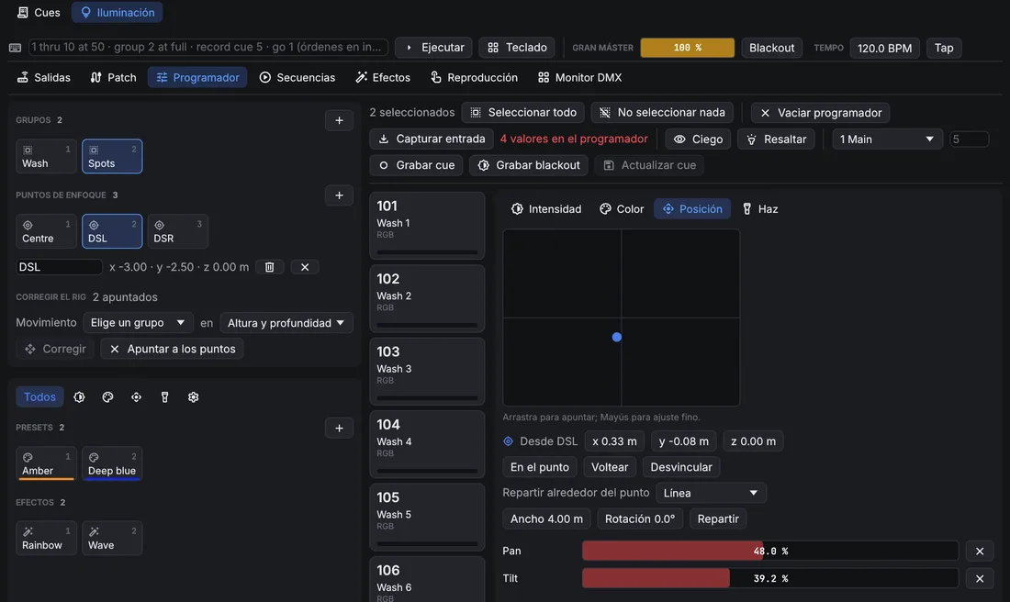
Task: Switch to the Haz attribute tab
Action: [x=760, y=208]
